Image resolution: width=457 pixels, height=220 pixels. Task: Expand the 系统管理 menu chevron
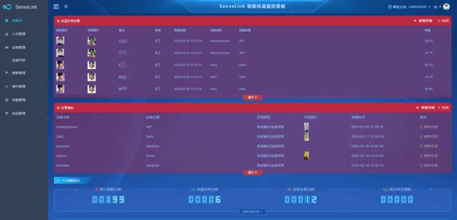(x=42, y=113)
